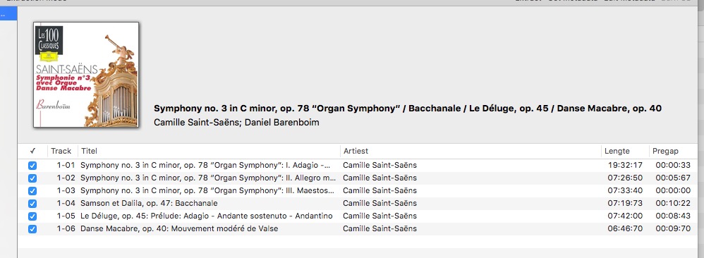Sort by Lengte column header
The image size is (704, 258).
point(625,152)
